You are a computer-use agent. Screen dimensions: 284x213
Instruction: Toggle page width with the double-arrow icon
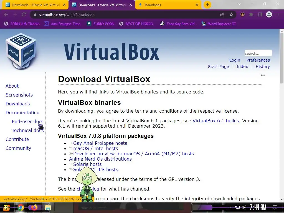(x=263, y=75)
